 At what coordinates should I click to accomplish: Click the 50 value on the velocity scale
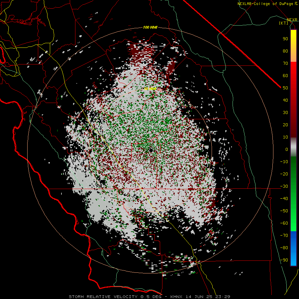(x=285, y=88)
